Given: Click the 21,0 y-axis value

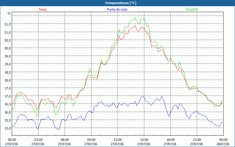Looking at the screenshot, I should [8, 32].
